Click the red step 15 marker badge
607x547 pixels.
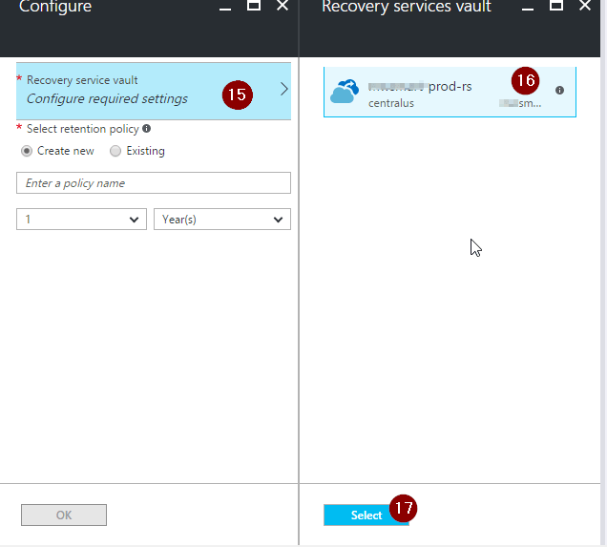tap(237, 95)
